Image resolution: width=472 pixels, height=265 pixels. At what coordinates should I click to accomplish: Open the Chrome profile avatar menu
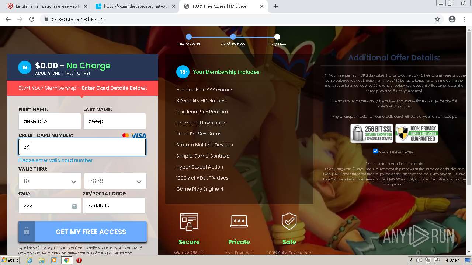click(x=452, y=19)
